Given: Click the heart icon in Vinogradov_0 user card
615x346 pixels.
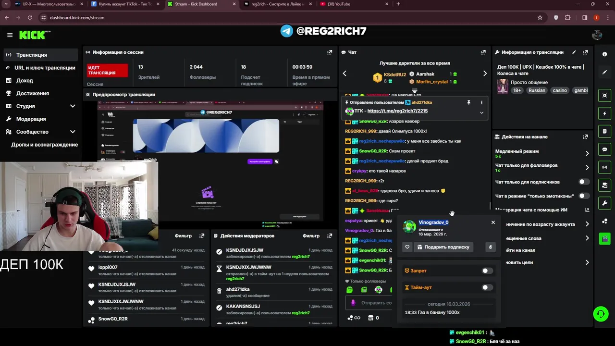Looking at the screenshot, I should (x=407, y=247).
